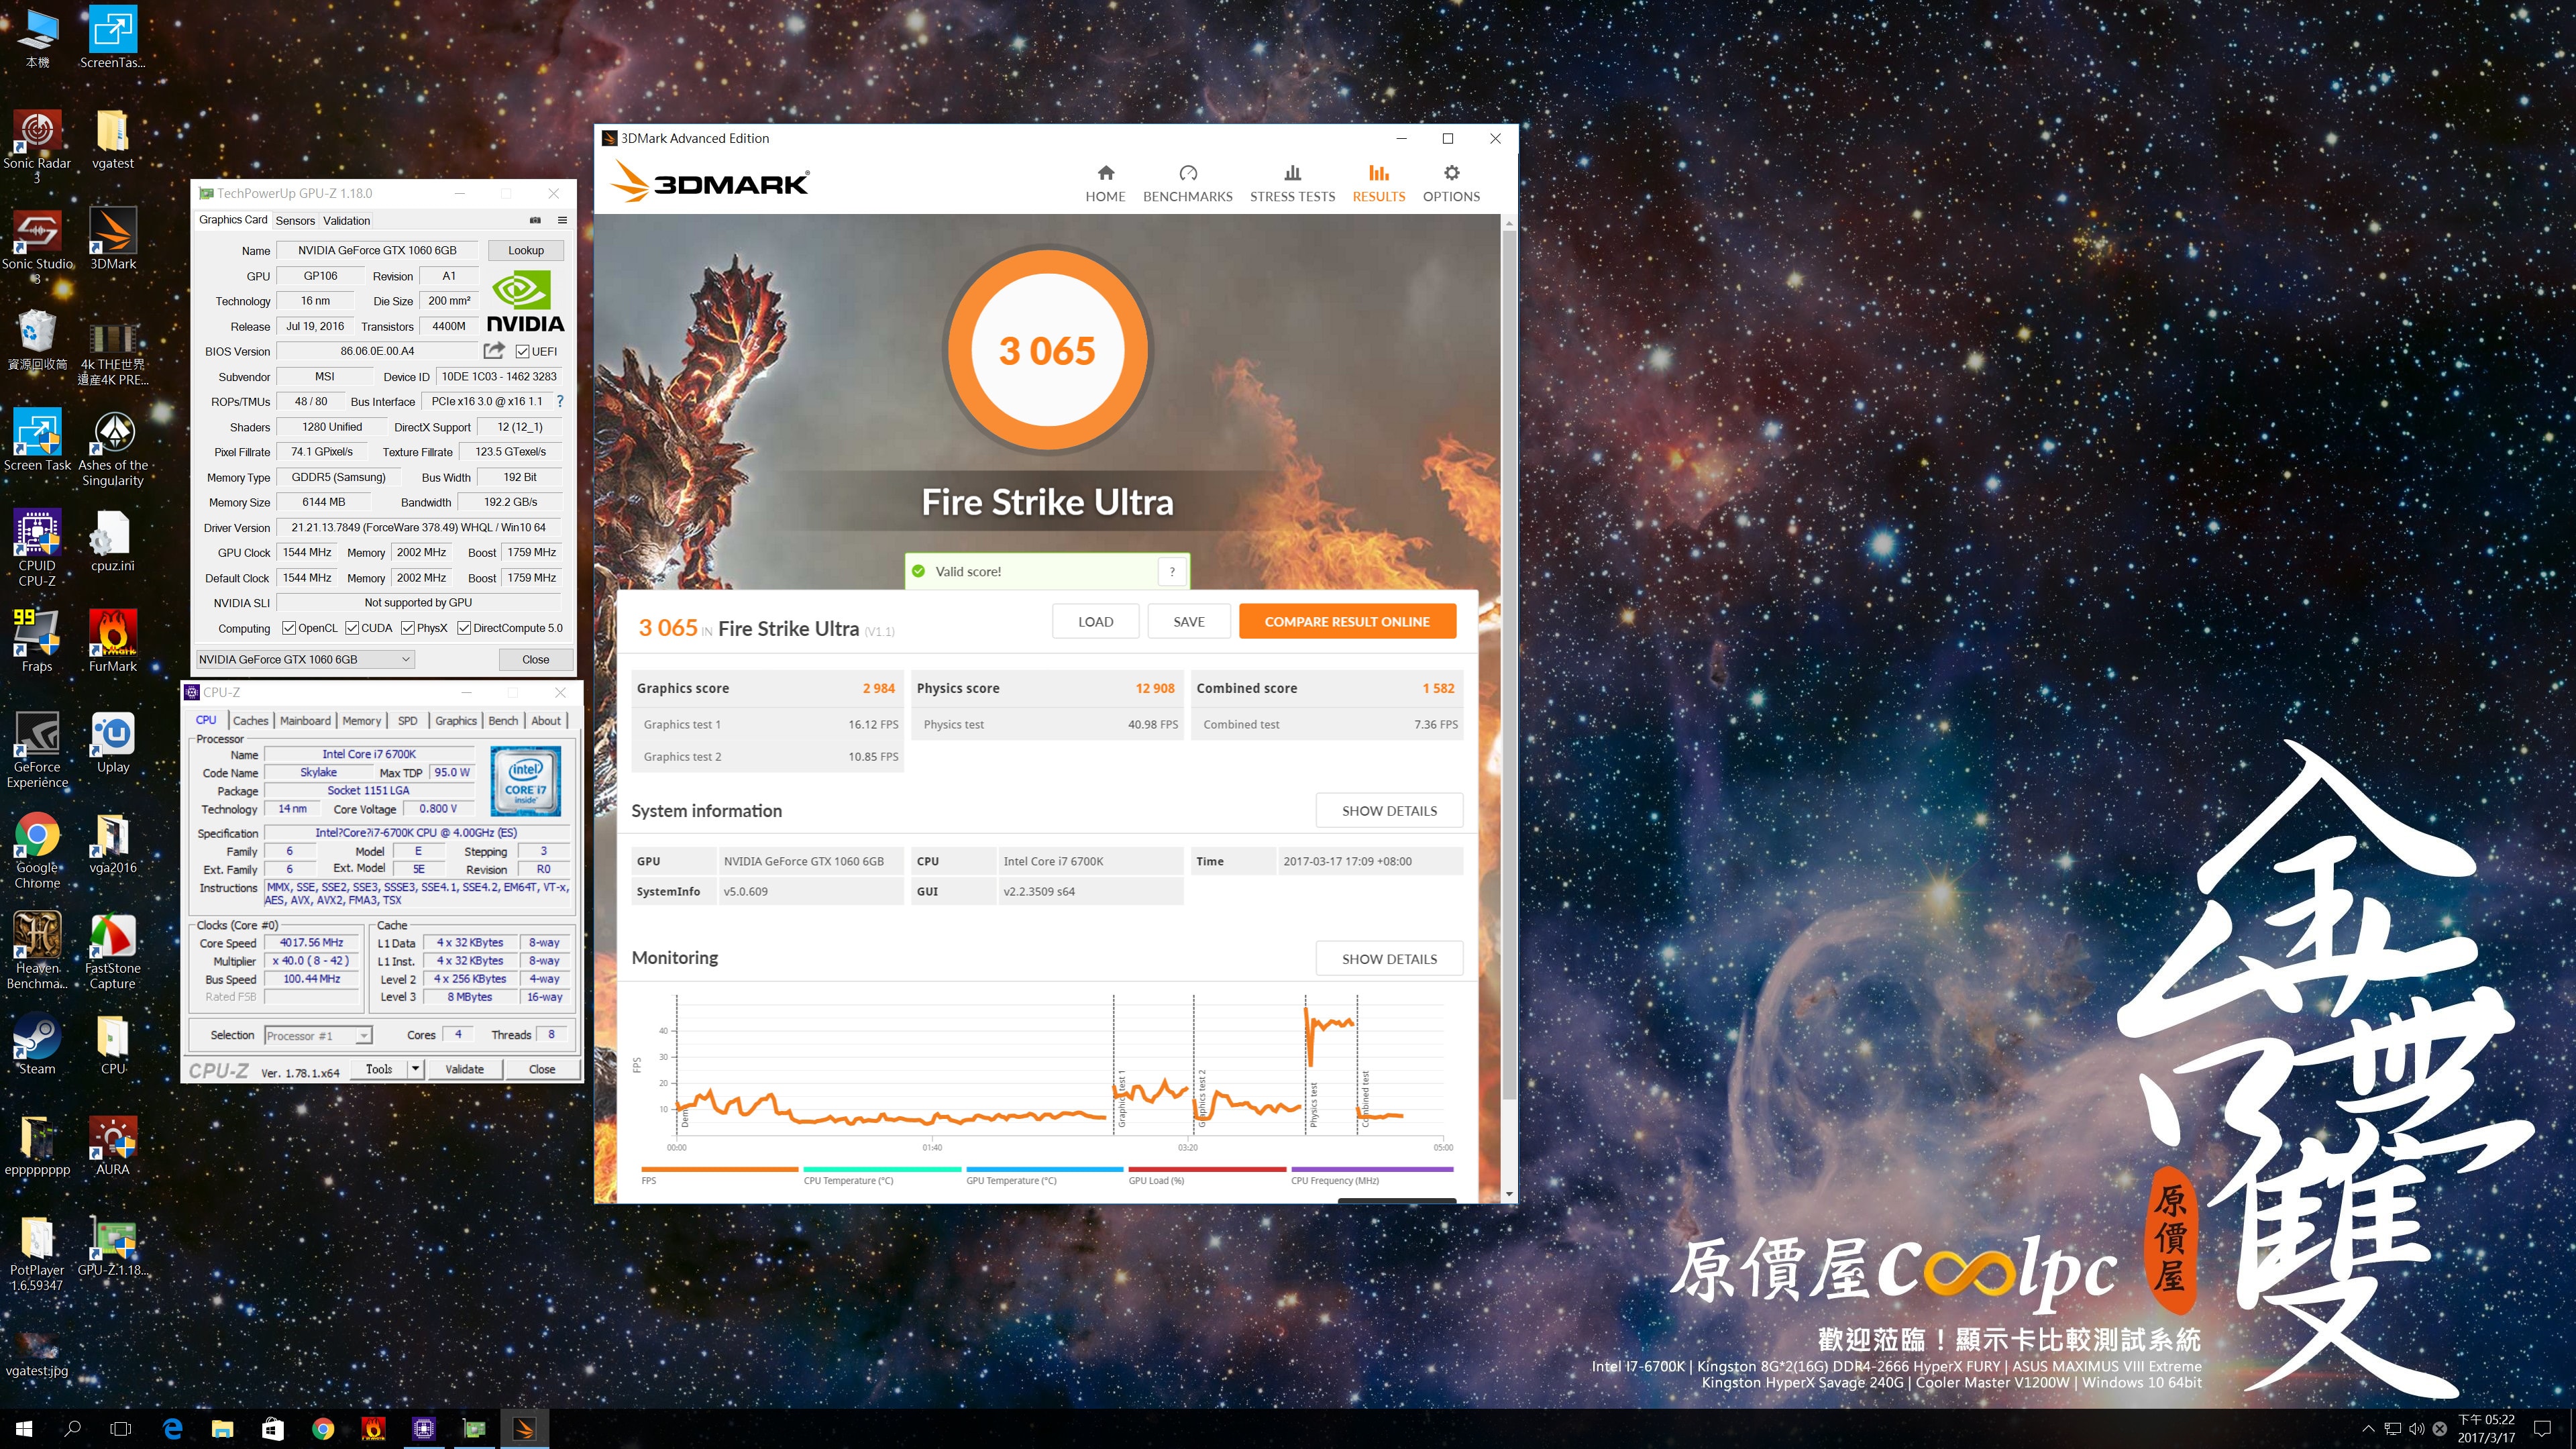This screenshot has width=2576, height=1449.
Task: Click the Windows Start button
Action: point(24,1429)
